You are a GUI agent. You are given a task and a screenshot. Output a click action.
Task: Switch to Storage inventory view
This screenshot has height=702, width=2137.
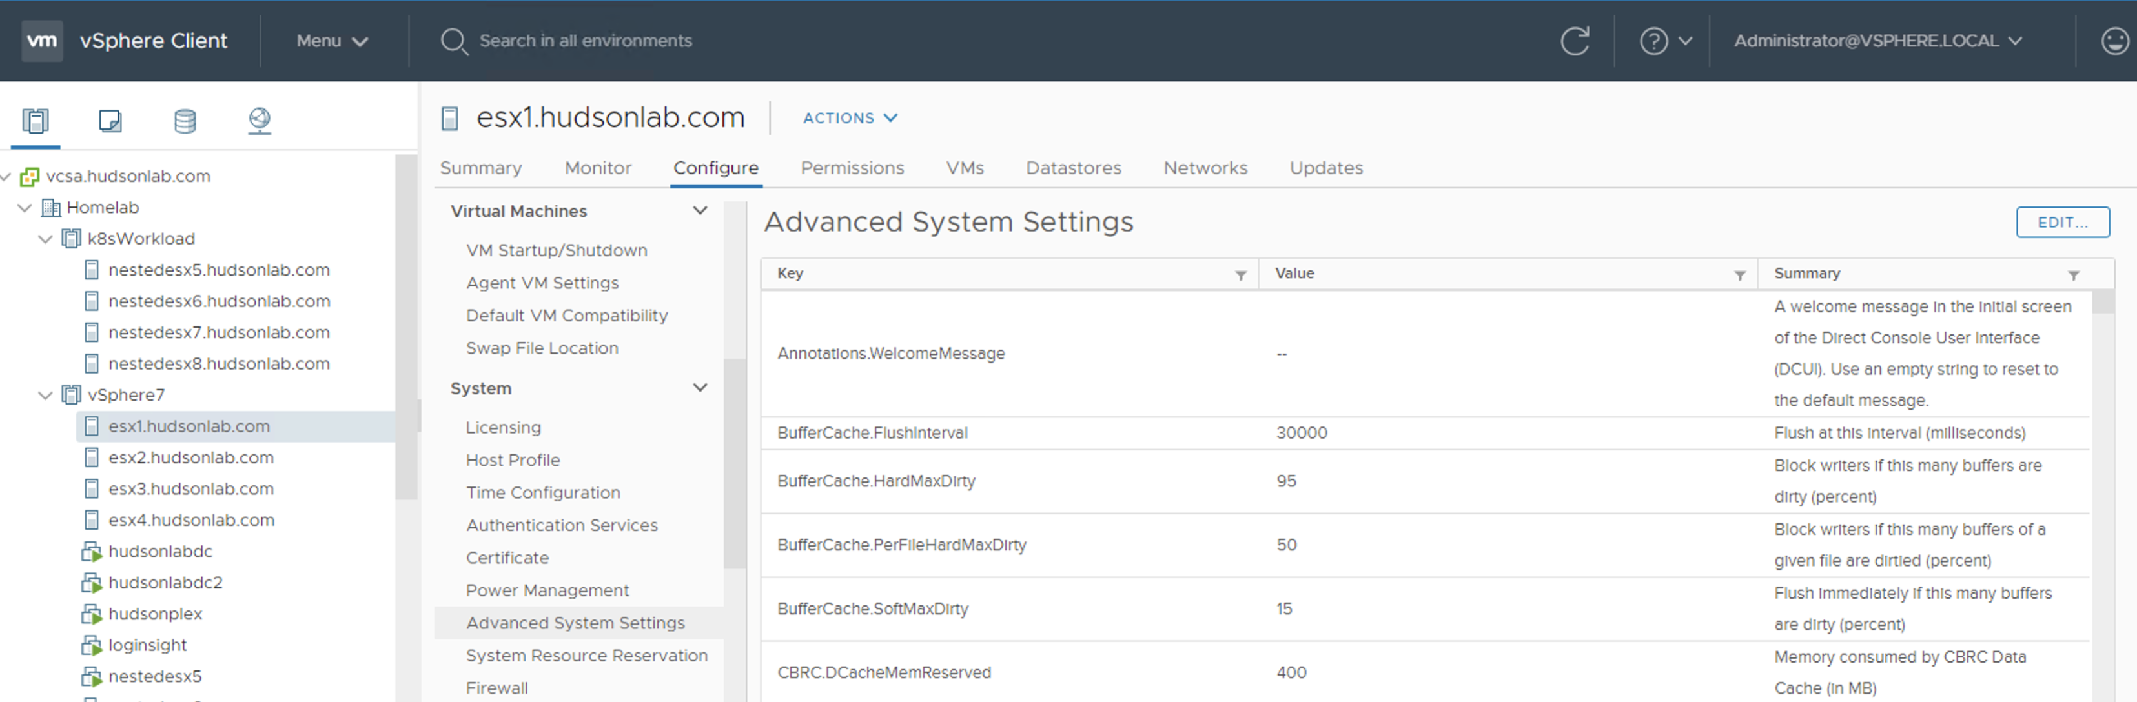(185, 121)
